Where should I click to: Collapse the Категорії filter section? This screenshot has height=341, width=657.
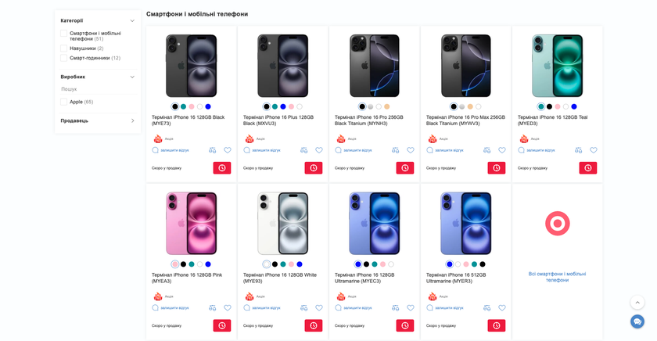pyautogui.click(x=132, y=21)
